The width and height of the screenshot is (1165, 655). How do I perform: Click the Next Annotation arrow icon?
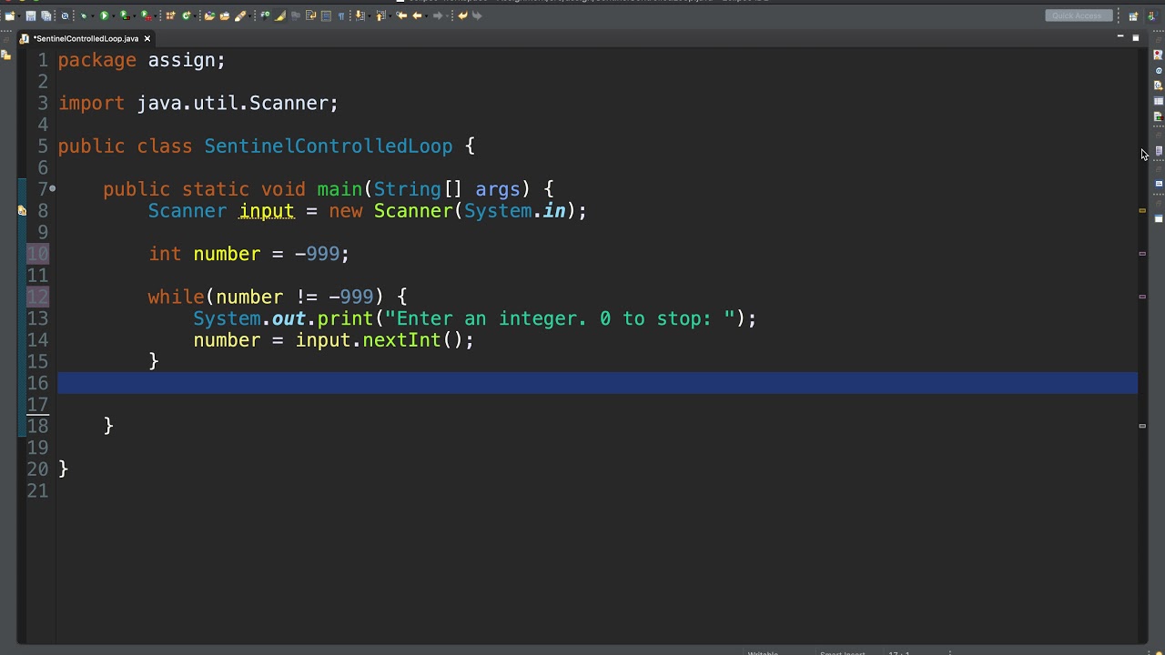click(360, 15)
